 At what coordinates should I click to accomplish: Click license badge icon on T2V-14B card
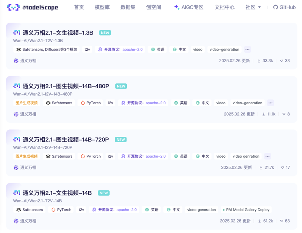94,210
